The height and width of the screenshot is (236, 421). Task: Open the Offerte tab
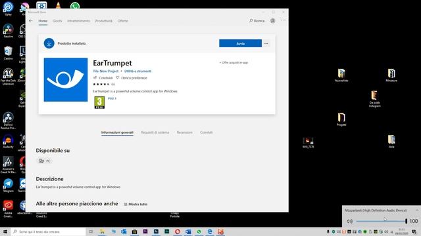pos(123,21)
